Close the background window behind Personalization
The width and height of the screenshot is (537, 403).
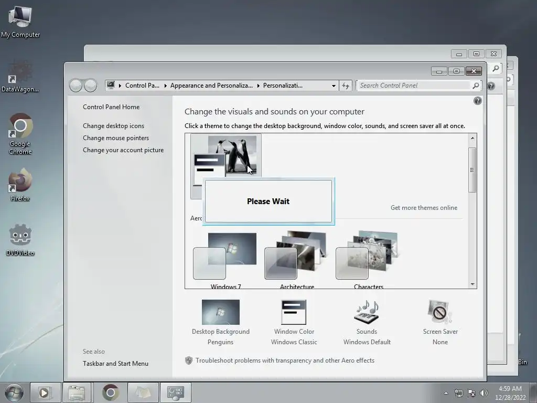[x=493, y=54]
